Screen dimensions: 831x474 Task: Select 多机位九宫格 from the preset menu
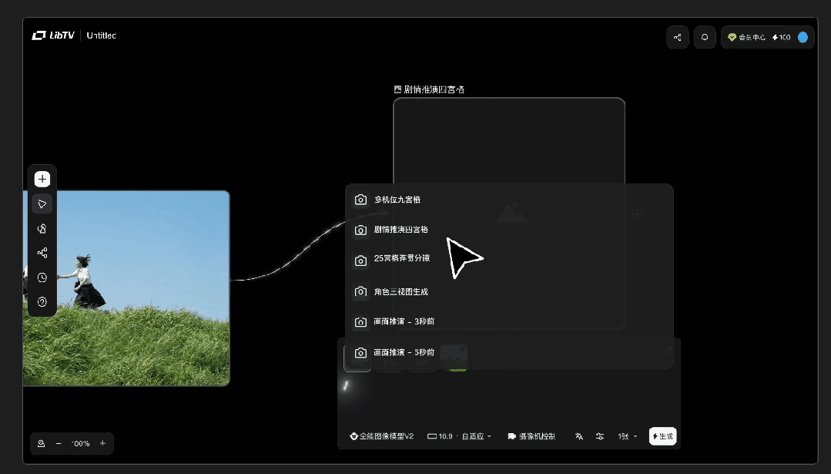pyautogui.click(x=397, y=200)
